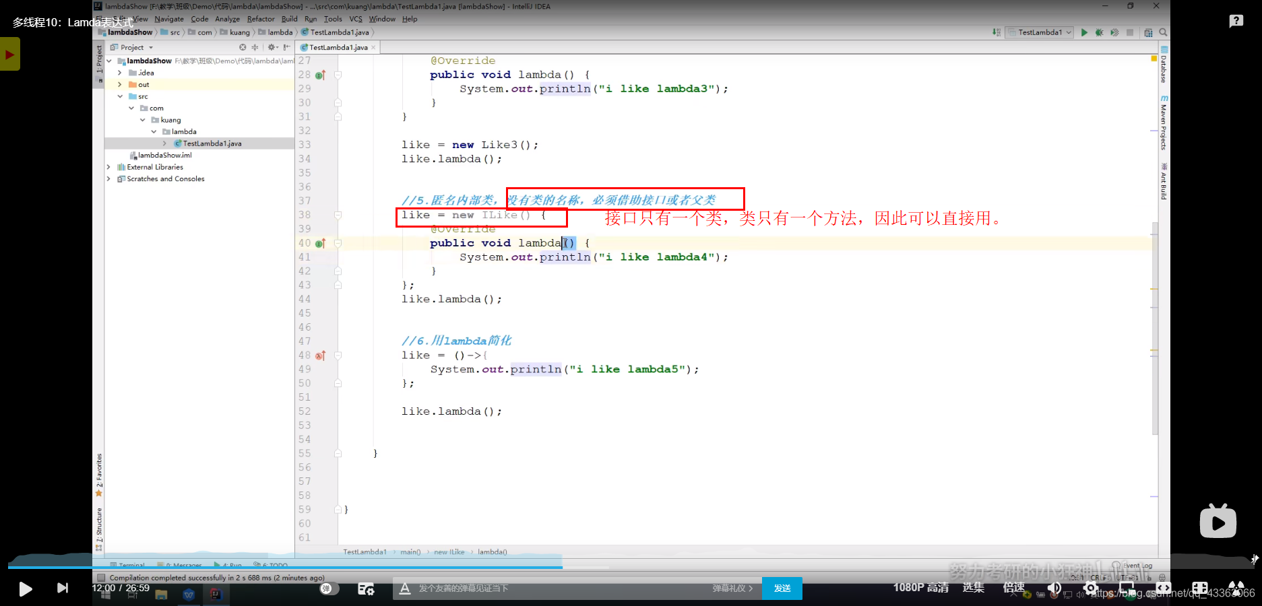Skip to next video episode

(63, 588)
